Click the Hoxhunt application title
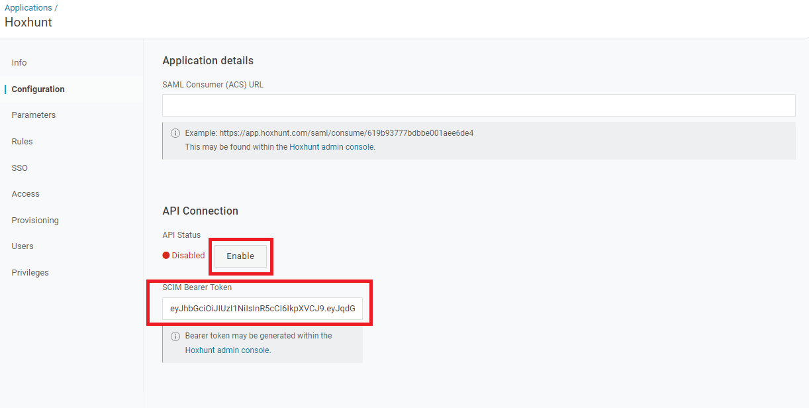This screenshot has width=809, height=408. [x=28, y=22]
